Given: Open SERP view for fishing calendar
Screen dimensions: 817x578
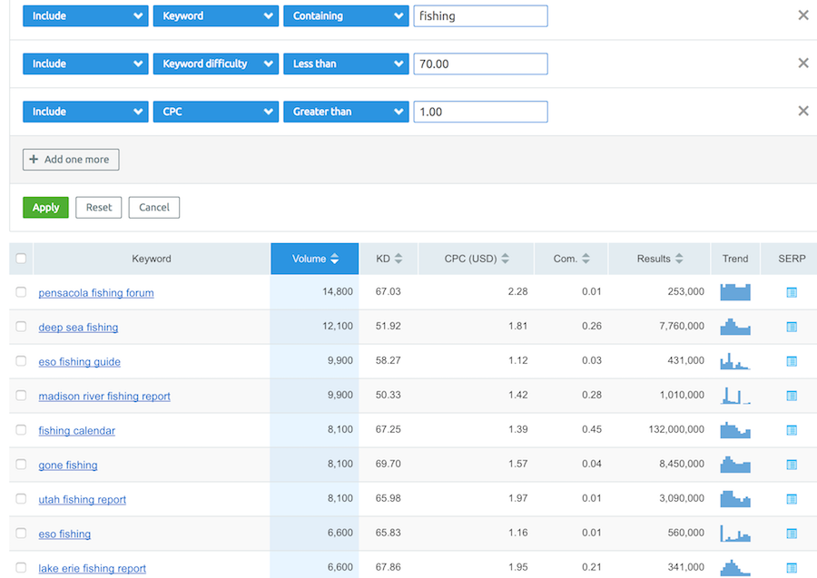Looking at the screenshot, I should 792,429.
